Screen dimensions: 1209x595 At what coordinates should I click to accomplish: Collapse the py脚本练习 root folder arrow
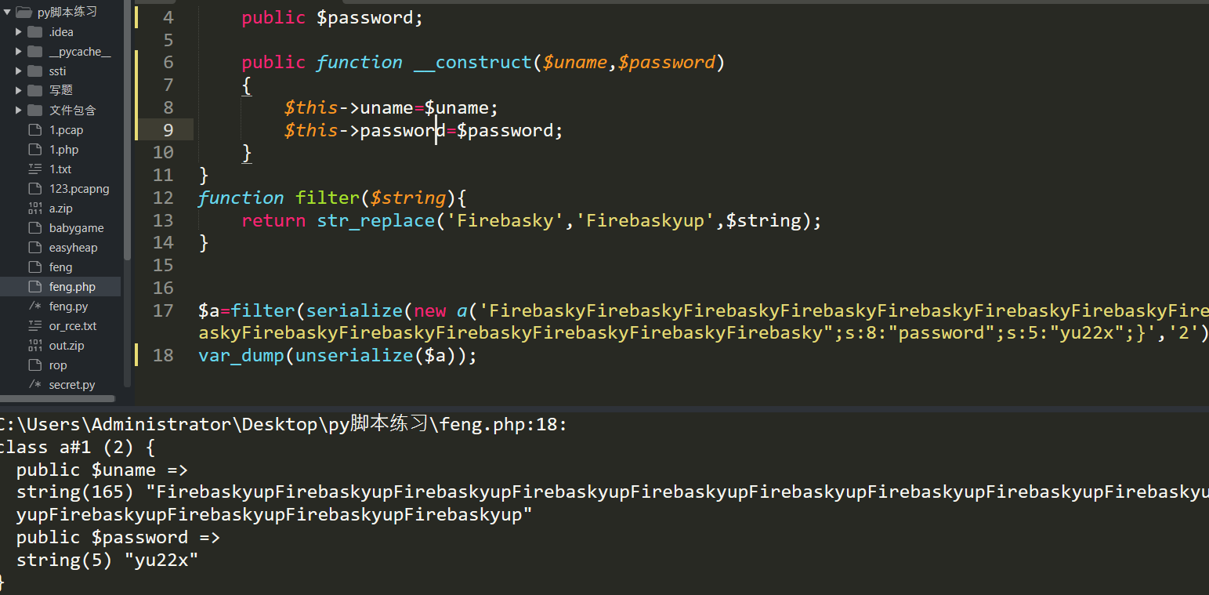7,12
